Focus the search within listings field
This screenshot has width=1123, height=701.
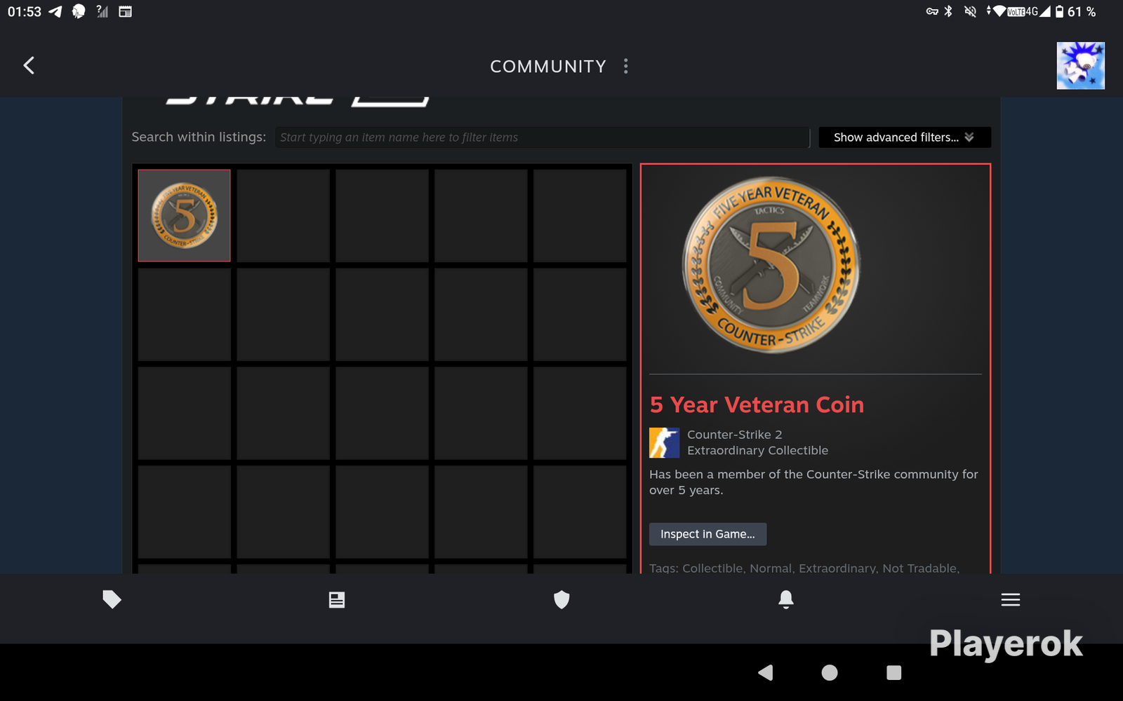coord(542,137)
